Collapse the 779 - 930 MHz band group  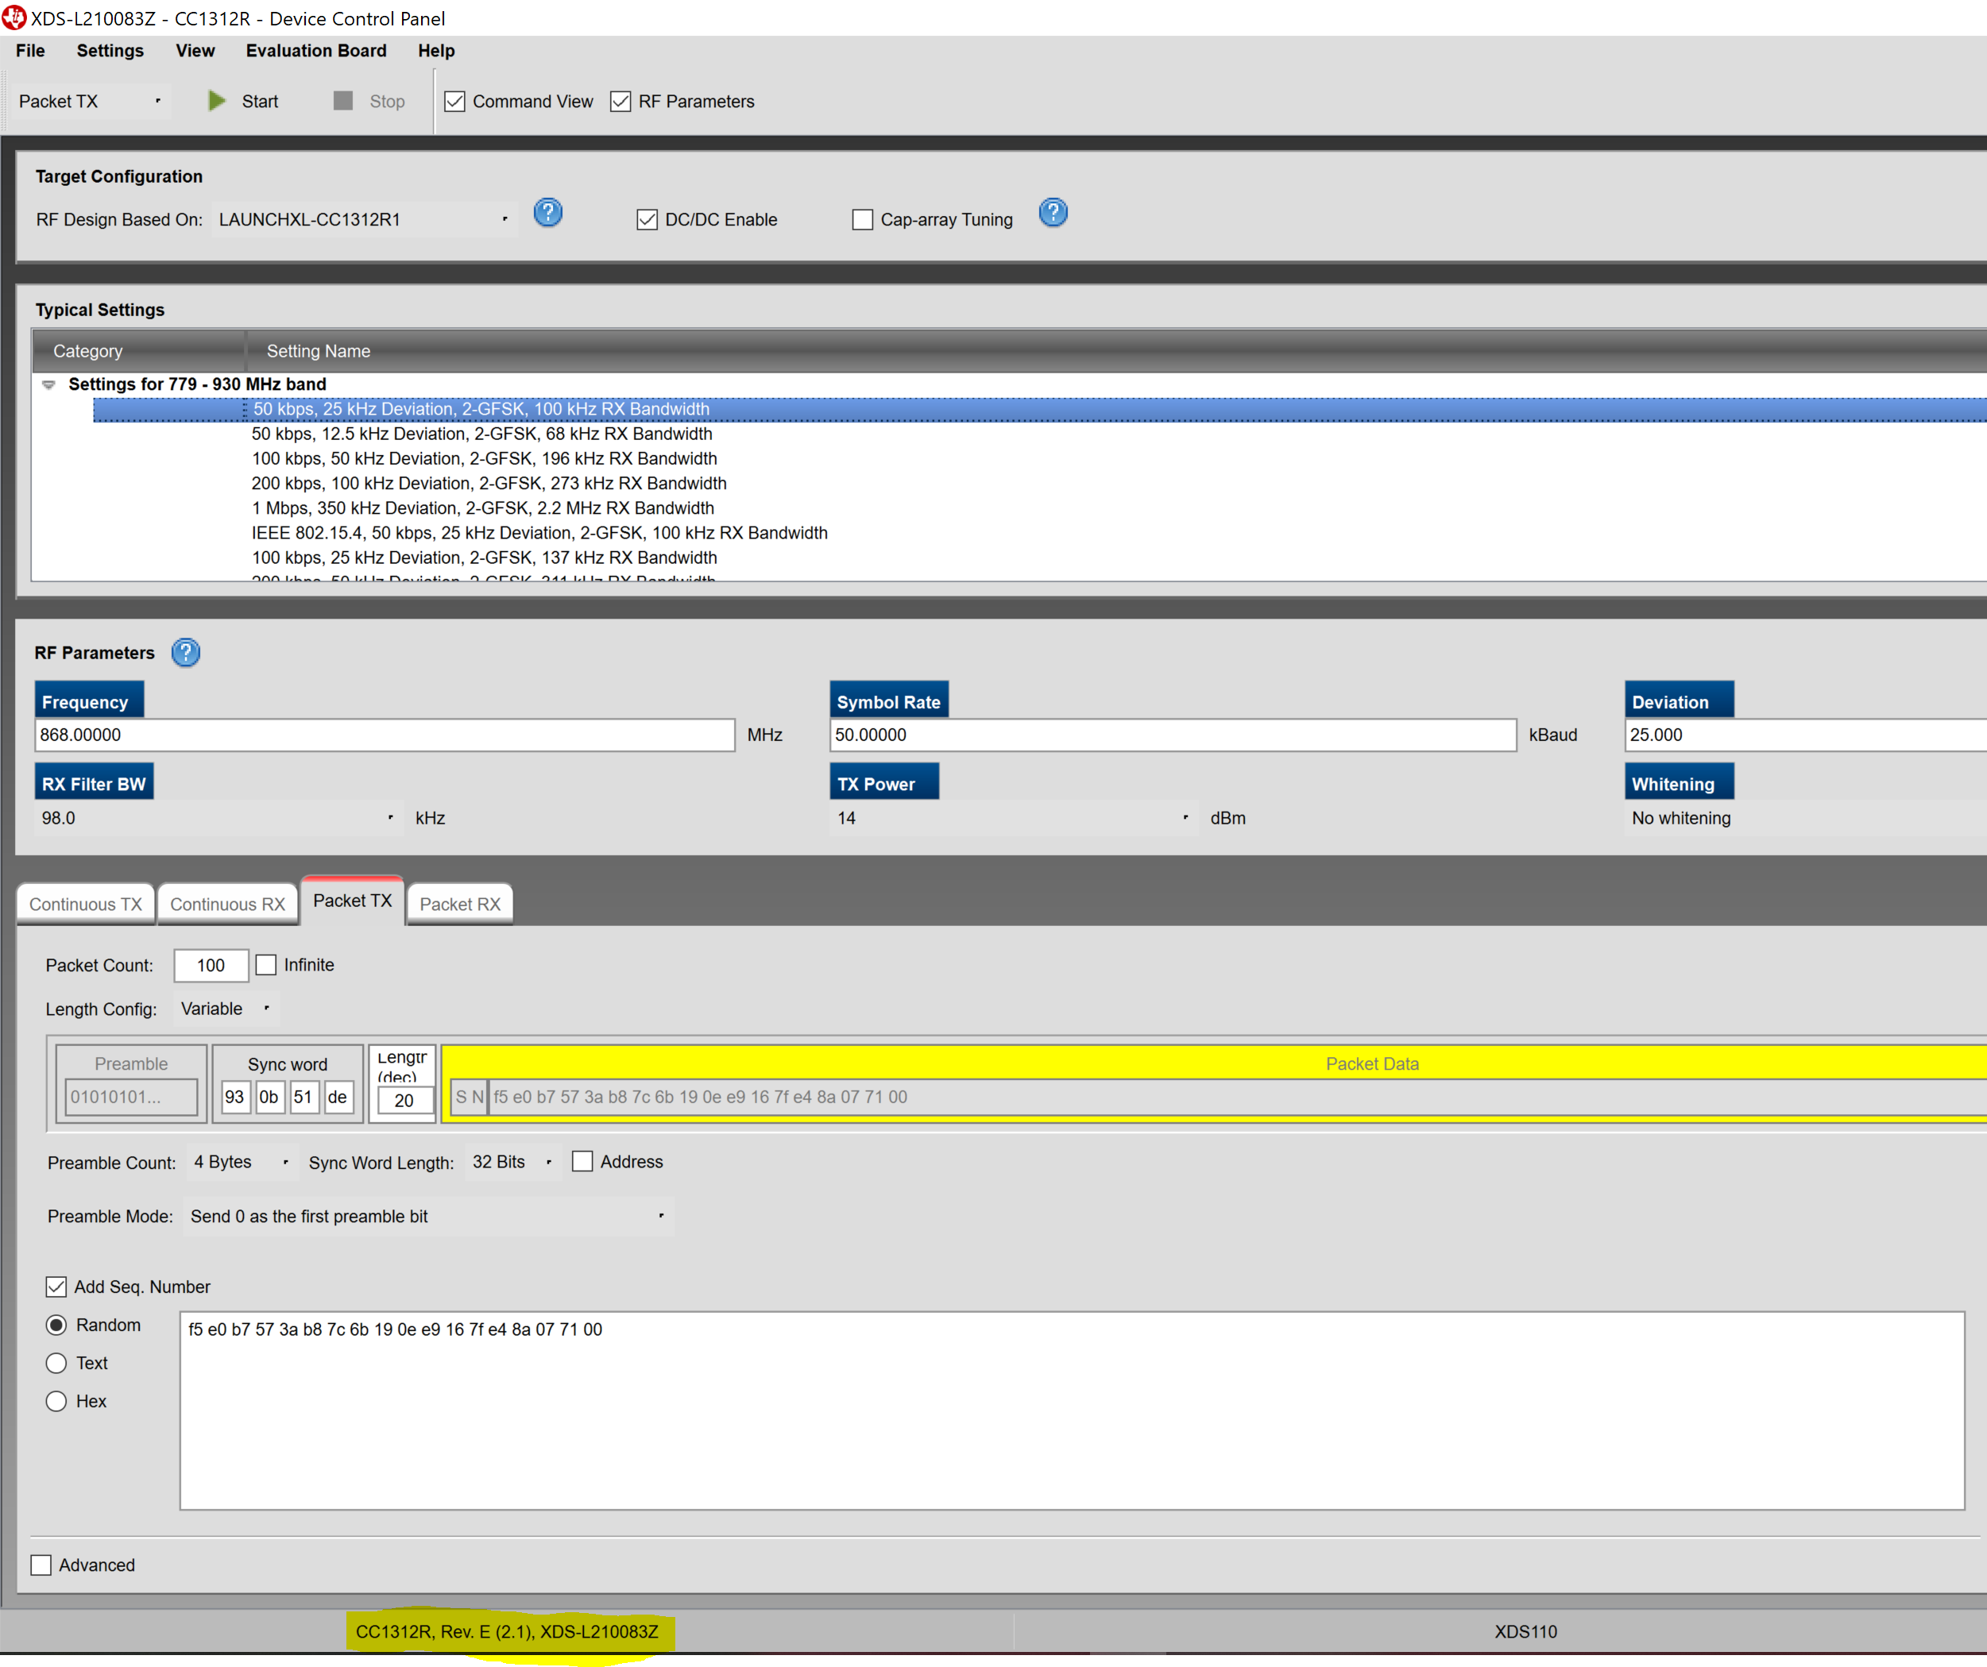click(49, 385)
